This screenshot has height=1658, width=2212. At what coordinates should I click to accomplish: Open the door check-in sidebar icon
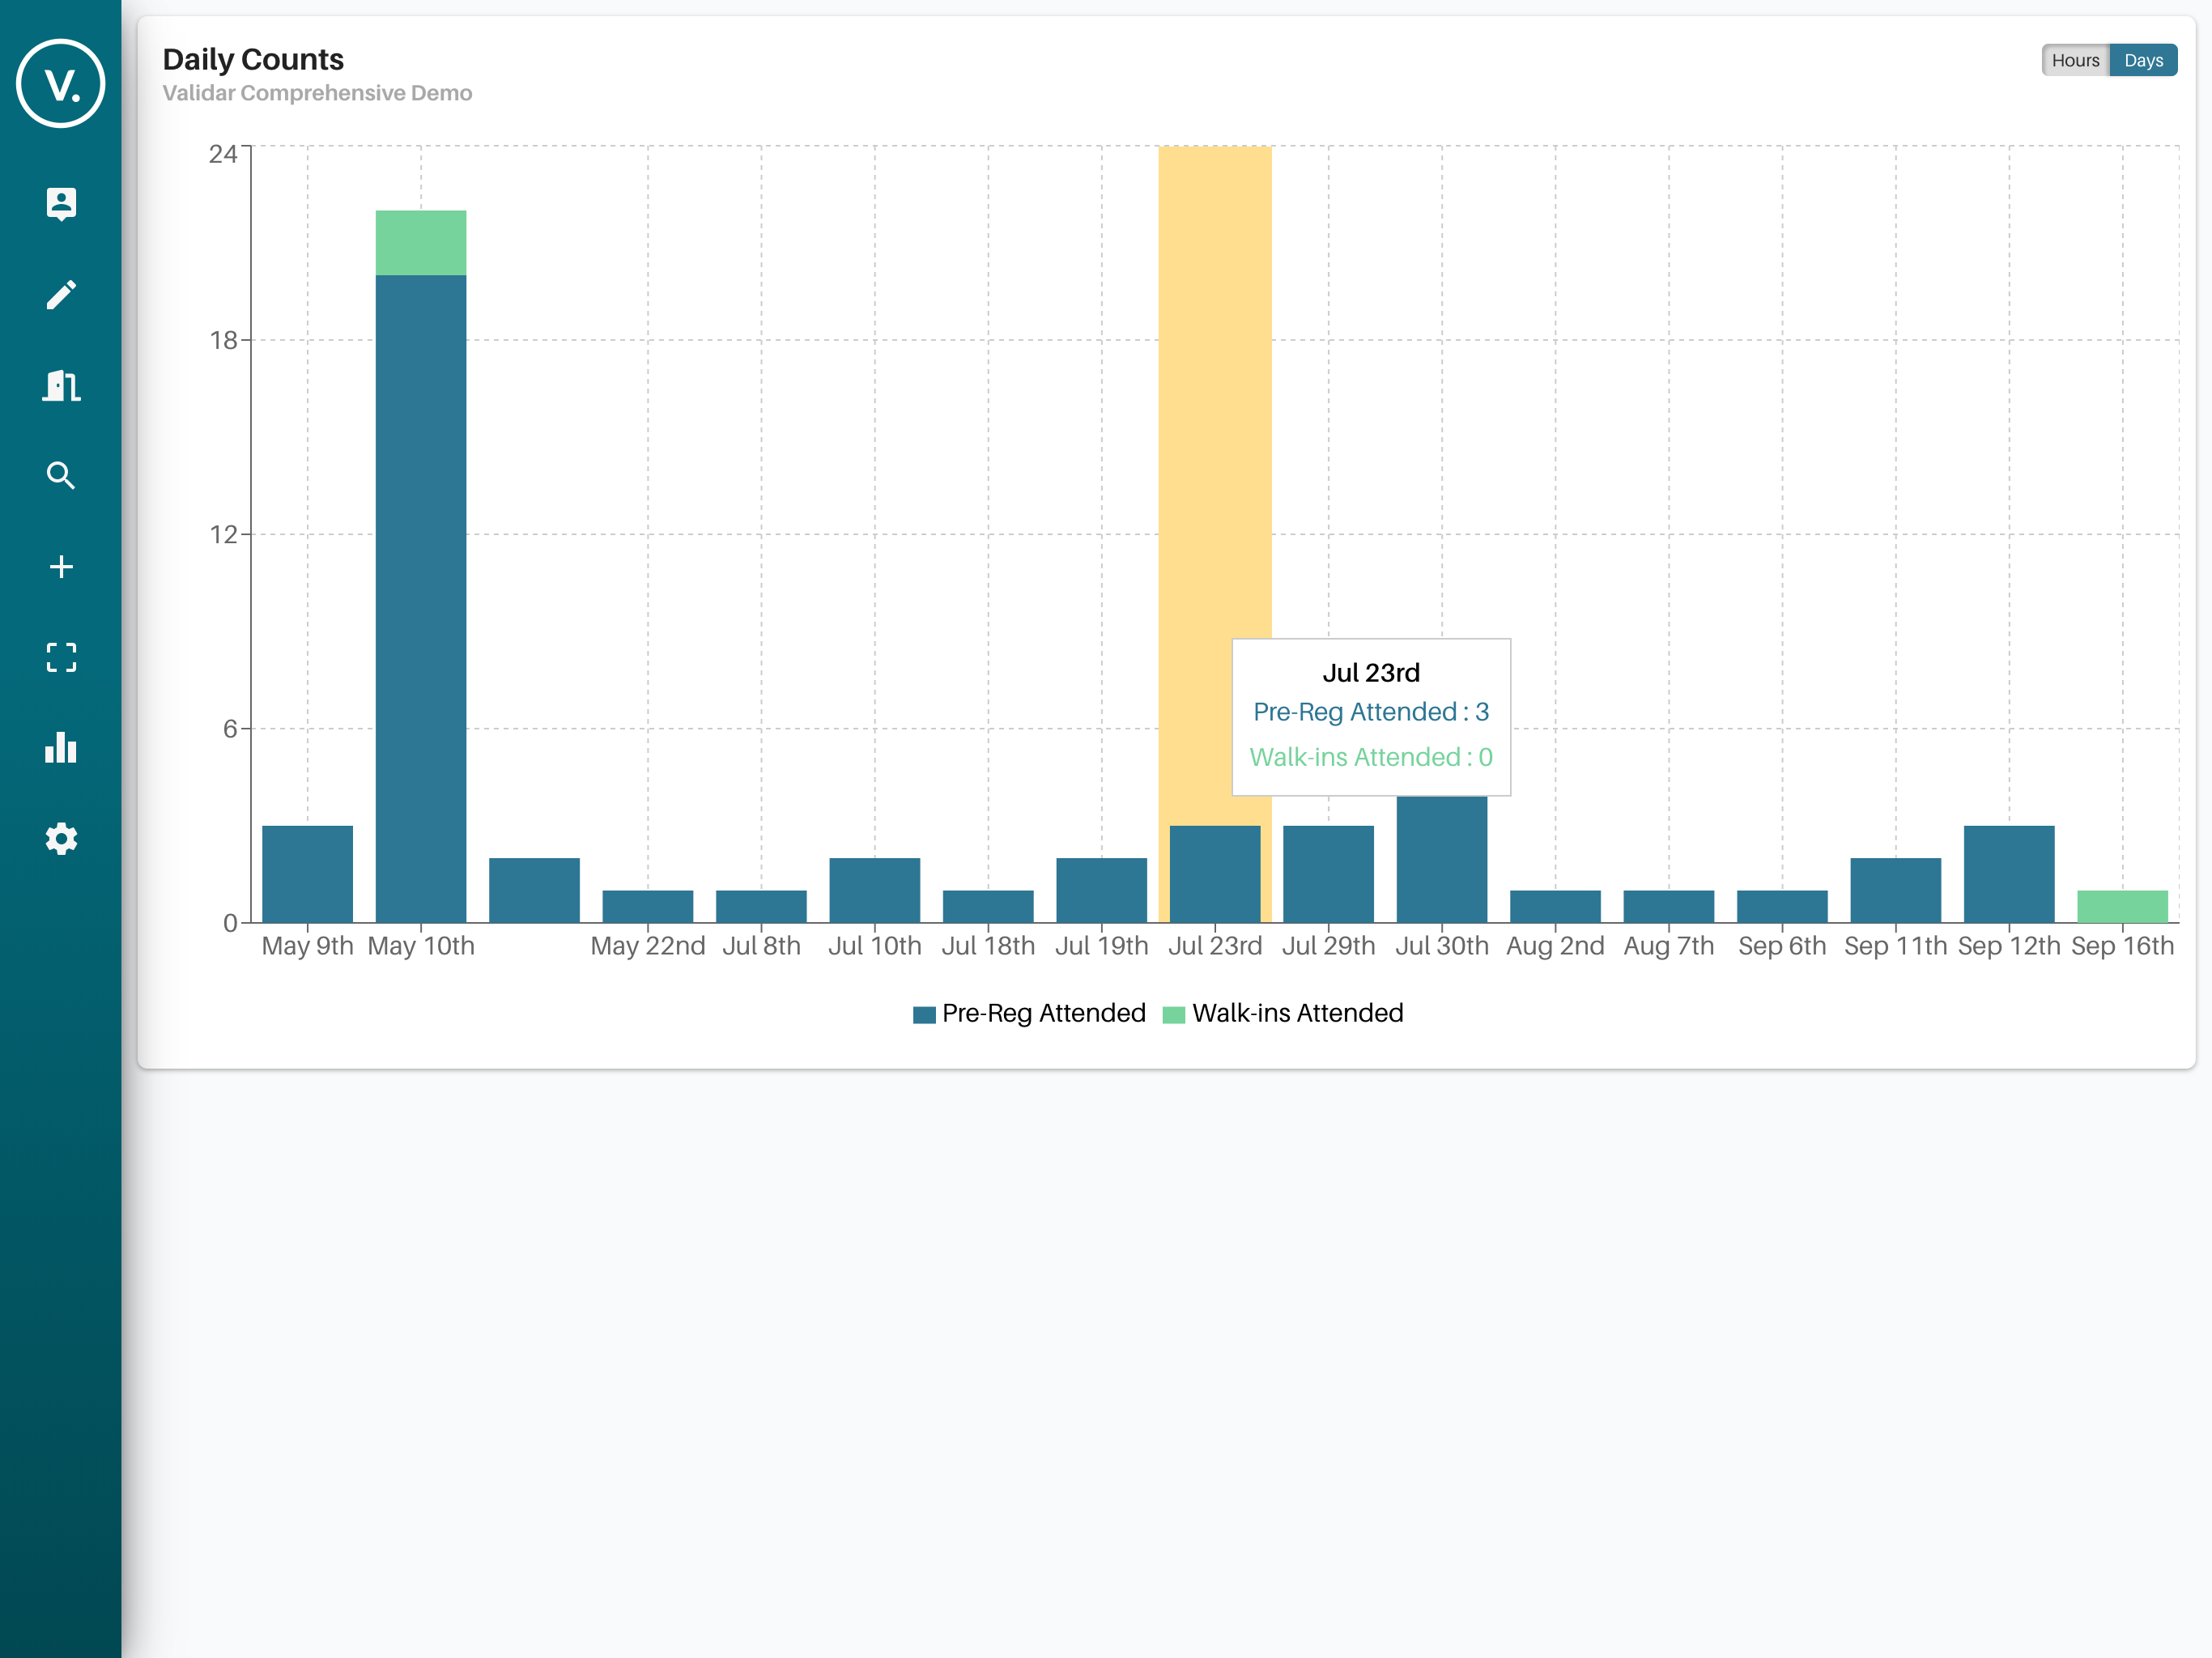(x=61, y=385)
